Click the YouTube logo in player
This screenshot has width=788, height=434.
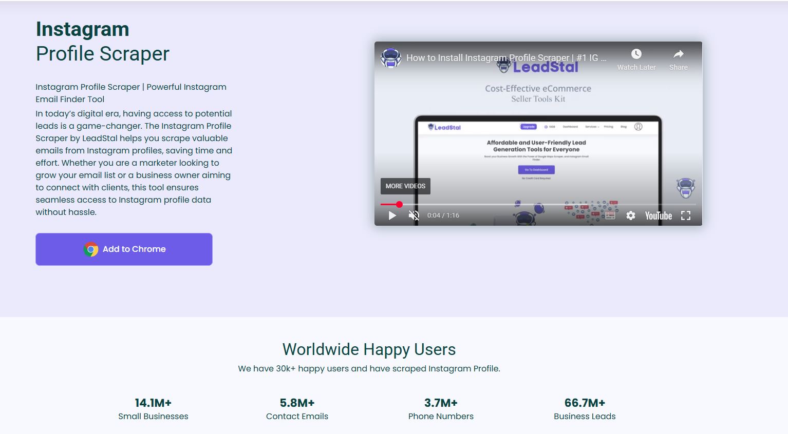658,216
